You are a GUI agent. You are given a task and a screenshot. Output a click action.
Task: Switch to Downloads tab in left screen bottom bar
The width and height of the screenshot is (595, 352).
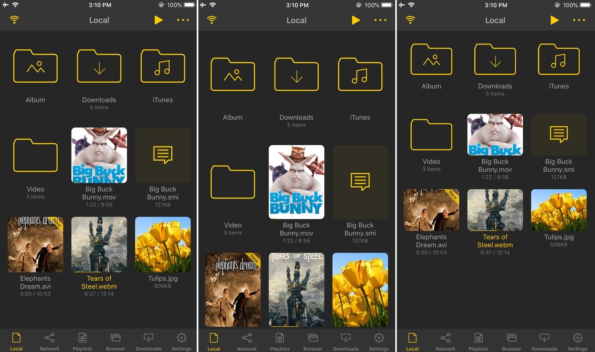click(149, 341)
